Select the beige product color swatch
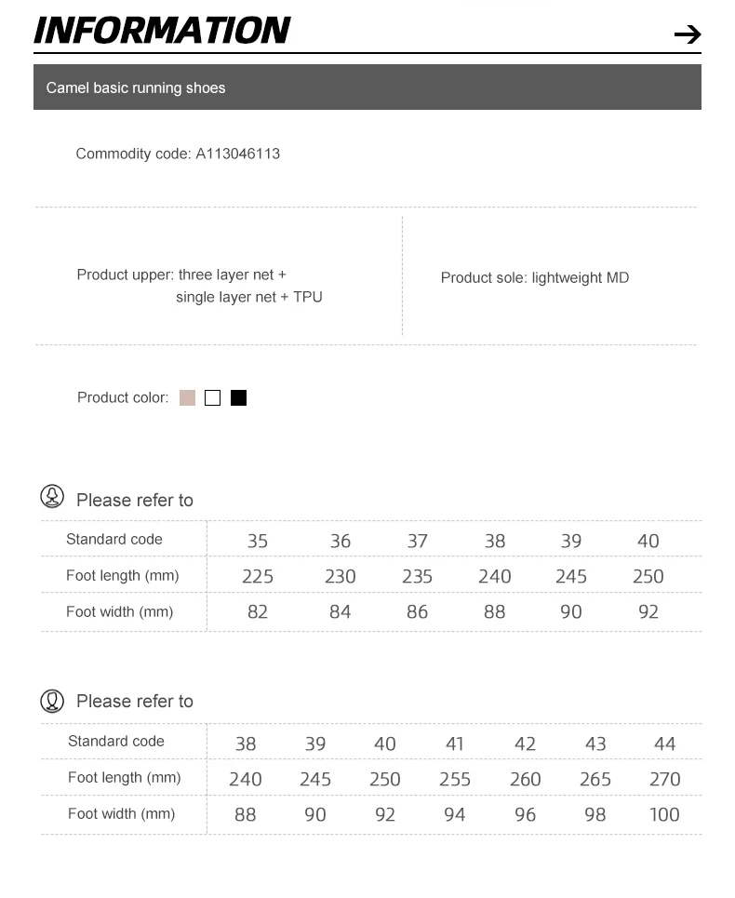Screen dimensions: 735x898 187,397
